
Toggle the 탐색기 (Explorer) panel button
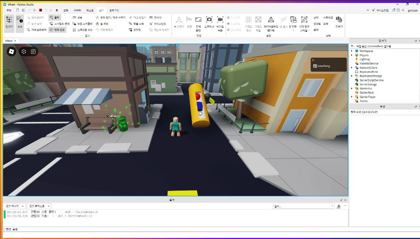tap(9, 23)
